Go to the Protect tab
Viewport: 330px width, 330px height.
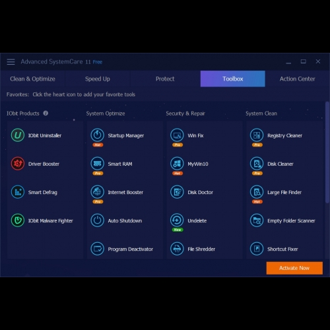[165, 79]
